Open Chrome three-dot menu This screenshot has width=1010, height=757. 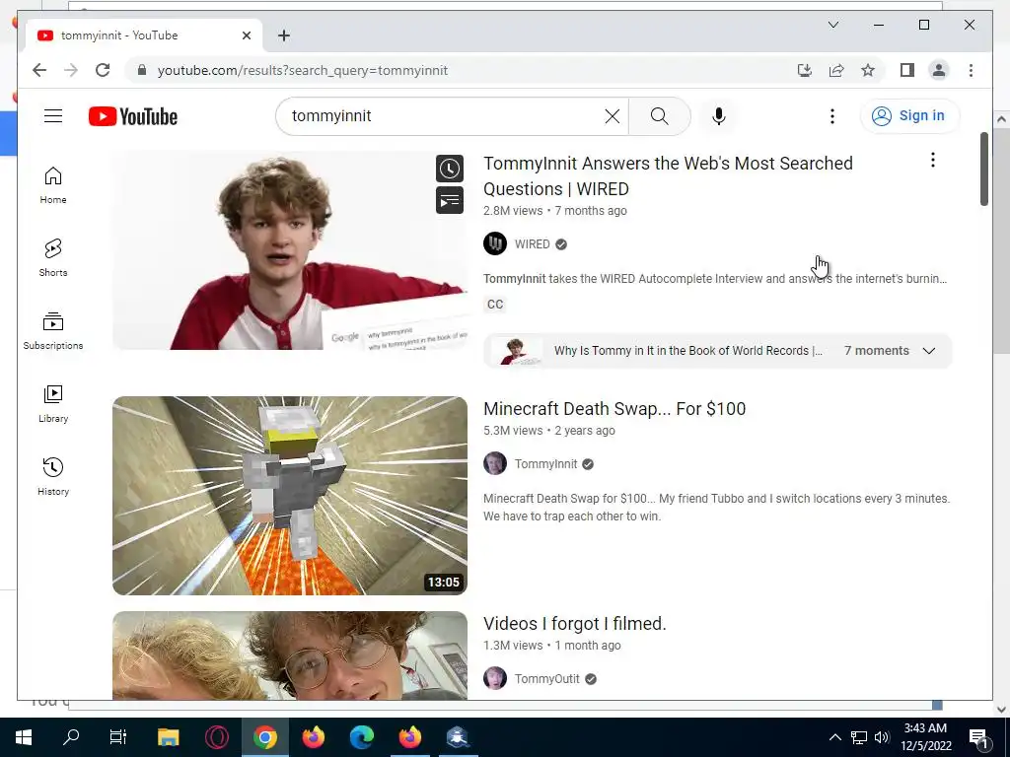(x=971, y=70)
